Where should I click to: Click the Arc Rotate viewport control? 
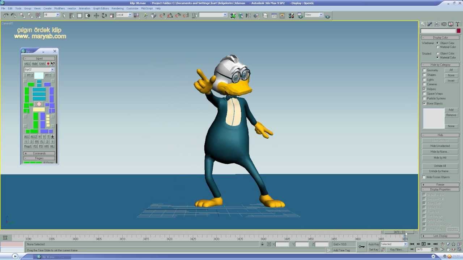tap(454, 250)
